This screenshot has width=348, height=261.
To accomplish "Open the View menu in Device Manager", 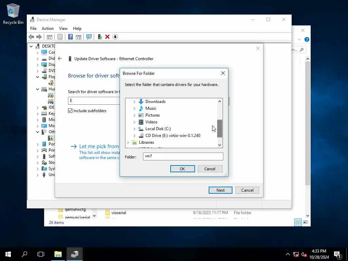I will point(63,29).
